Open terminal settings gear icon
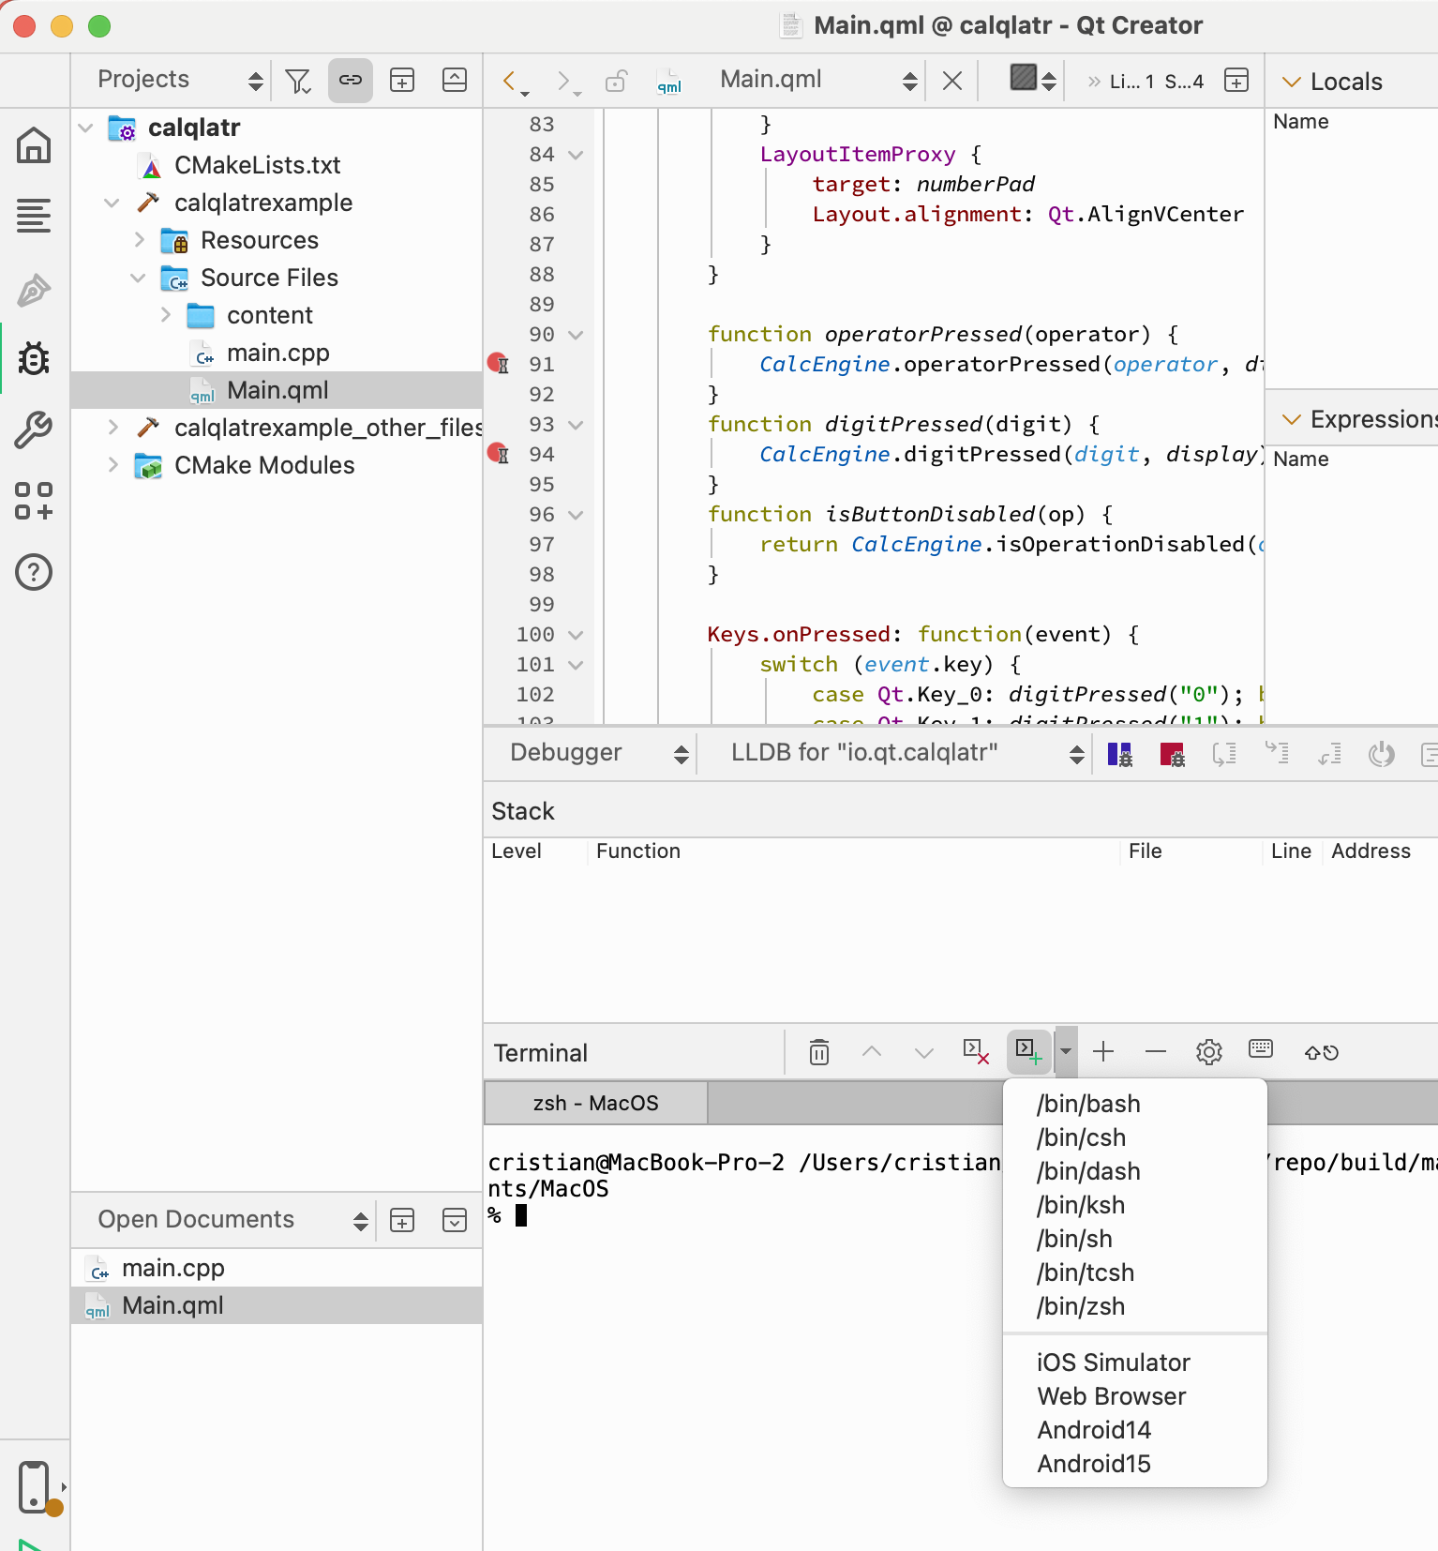This screenshot has width=1438, height=1551. [1209, 1052]
